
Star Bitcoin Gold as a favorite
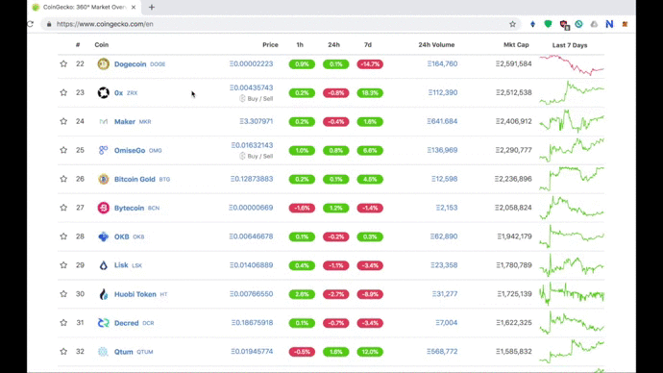coord(63,179)
